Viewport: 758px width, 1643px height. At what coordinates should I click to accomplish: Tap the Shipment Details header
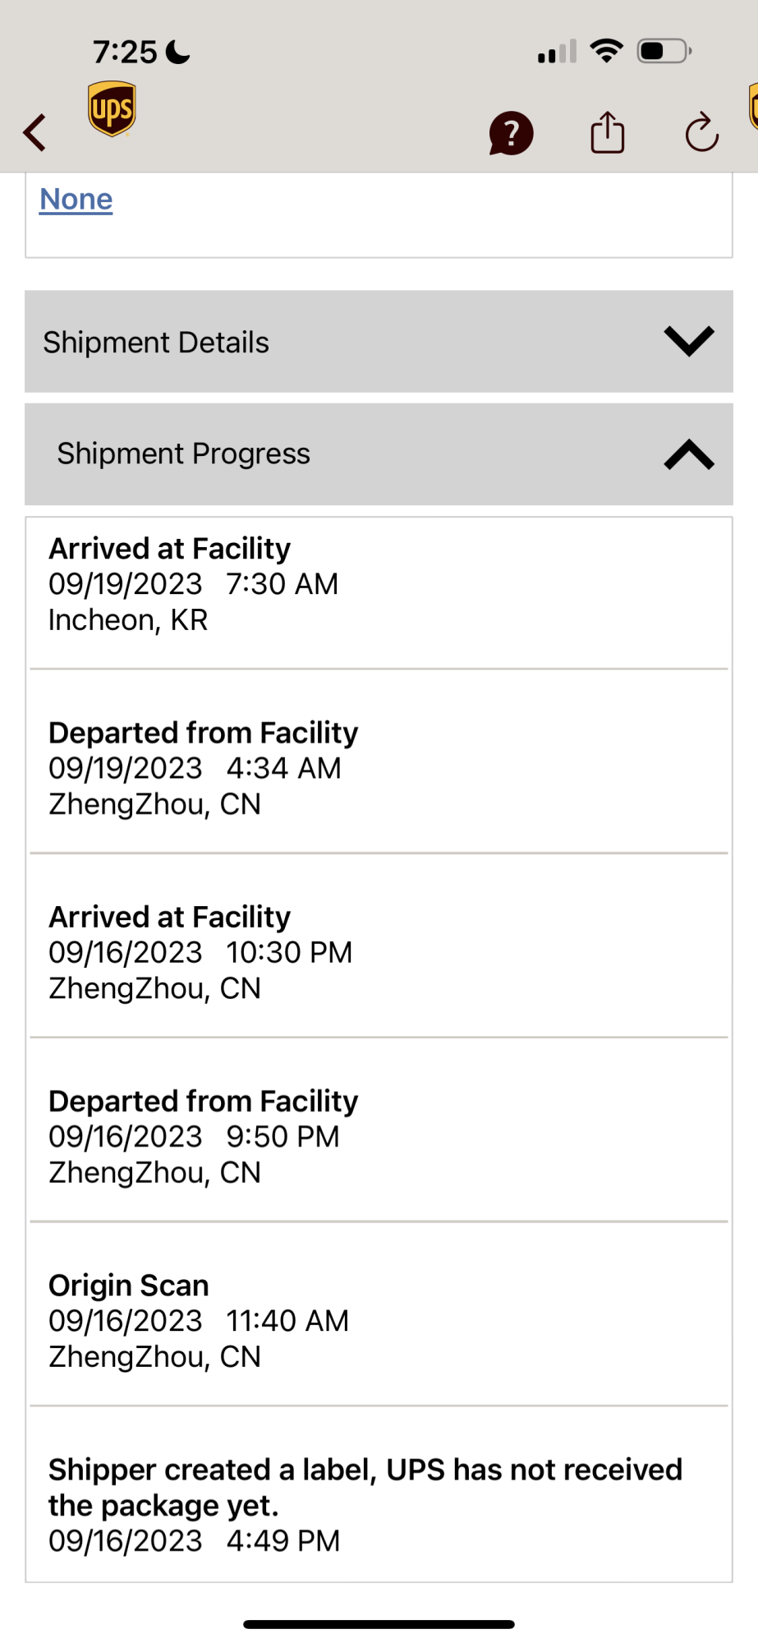(x=379, y=341)
